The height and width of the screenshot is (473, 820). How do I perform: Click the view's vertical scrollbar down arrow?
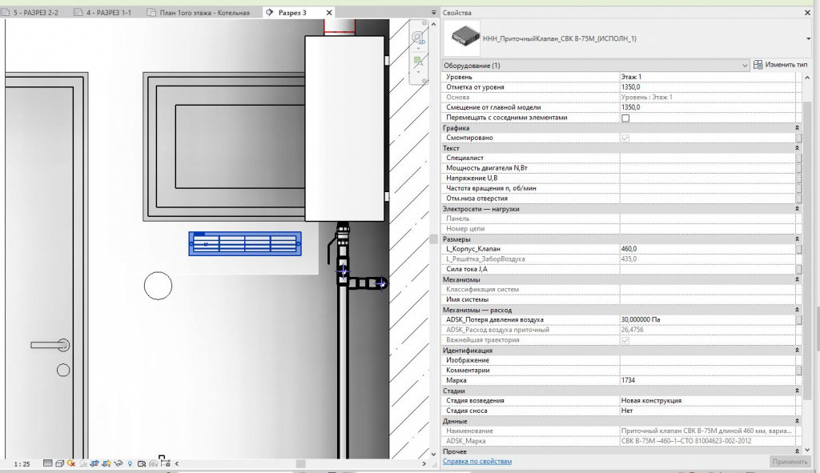[433, 454]
